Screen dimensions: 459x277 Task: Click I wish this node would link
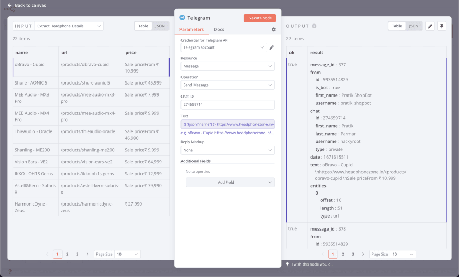[312, 264]
